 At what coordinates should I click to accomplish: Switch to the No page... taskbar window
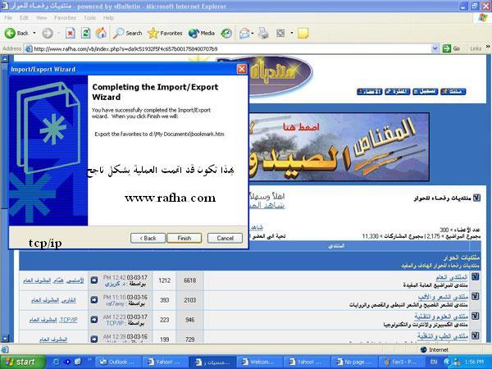pos(353,362)
